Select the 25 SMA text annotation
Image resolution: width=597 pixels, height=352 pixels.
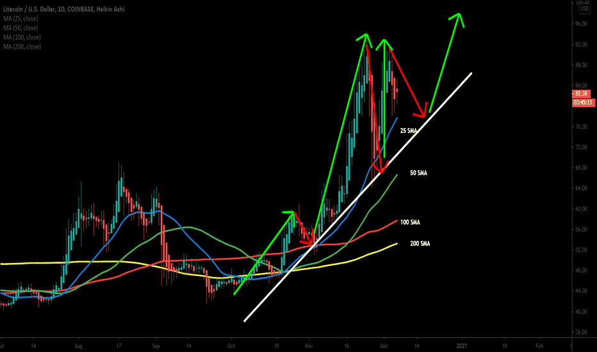coord(409,131)
